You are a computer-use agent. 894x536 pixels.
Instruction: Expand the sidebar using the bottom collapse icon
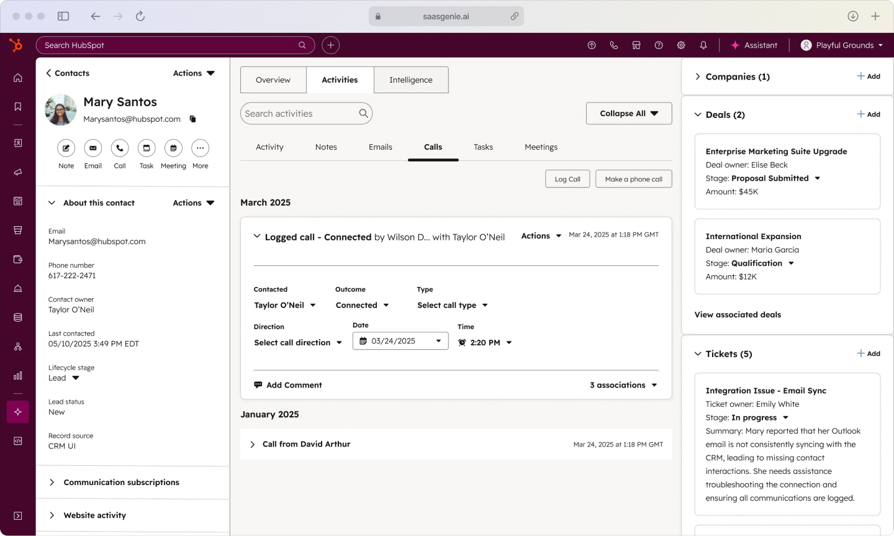[x=18, y=516]
